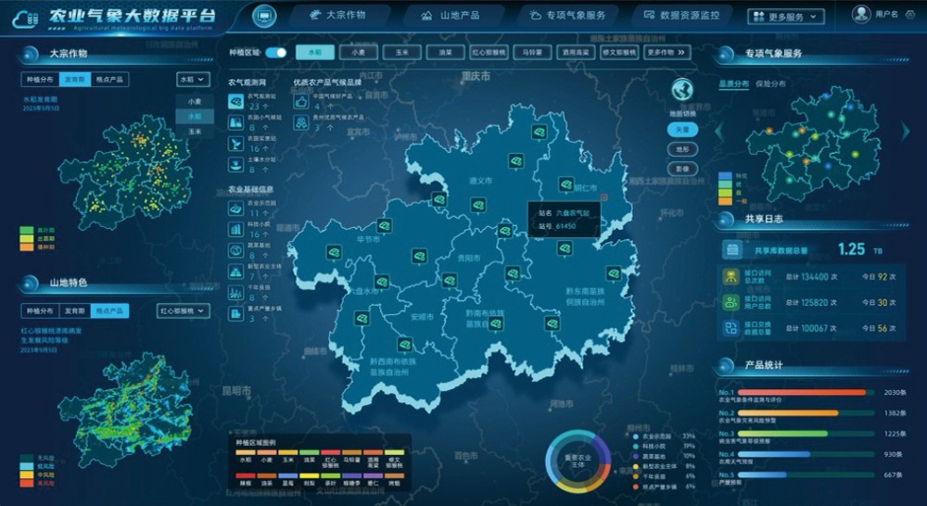Open the 水稻 dropdown in 大宗作物 panel
Image resolution: width=927 pixels, height=506 pixels.
tap(193, 79)
